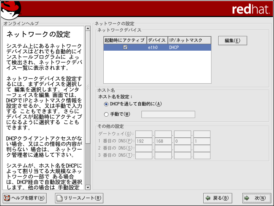Screen dimensions: 274x206
Task: Click the first gateway octet field
Action: click(144, 134)
